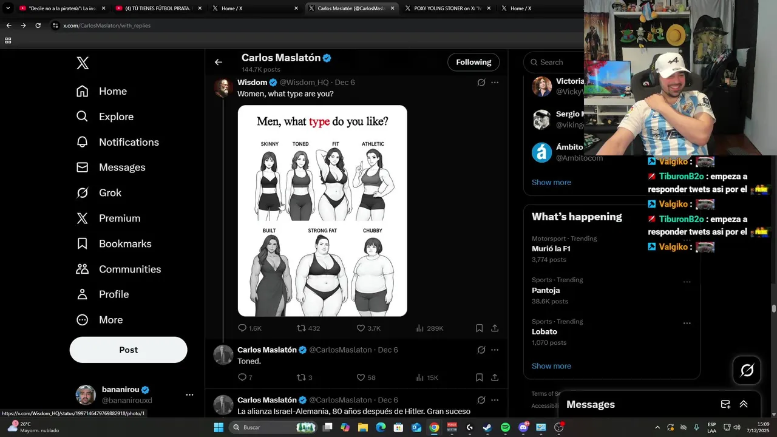Open the 'Men, what type' image
Viewport: 777px width, 437px height.
[322, 211]
